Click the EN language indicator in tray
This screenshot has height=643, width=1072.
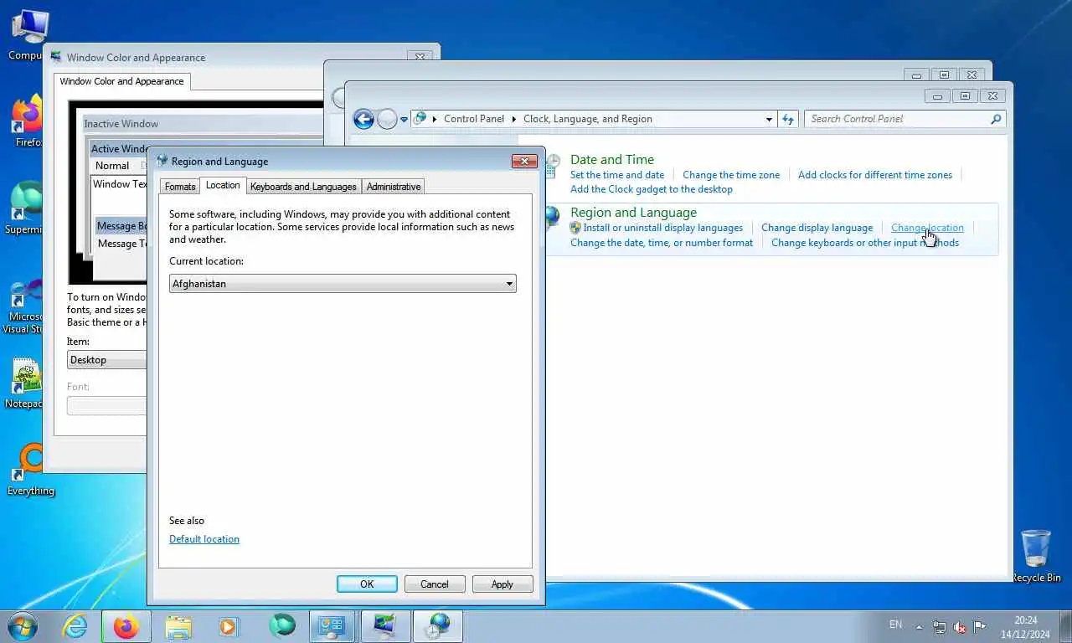(x=895, y=625)
